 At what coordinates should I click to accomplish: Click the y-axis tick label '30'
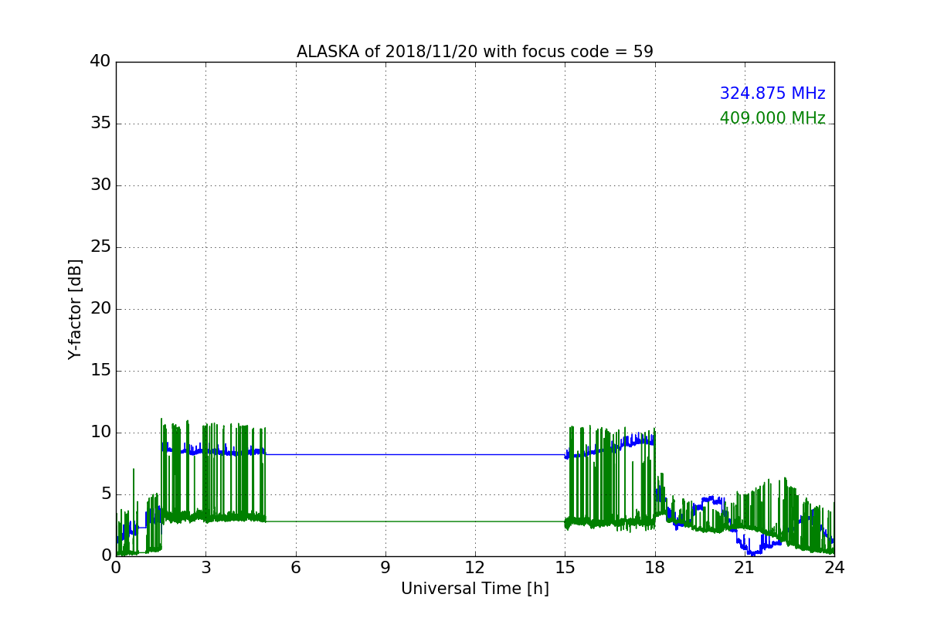click(100, 185)
